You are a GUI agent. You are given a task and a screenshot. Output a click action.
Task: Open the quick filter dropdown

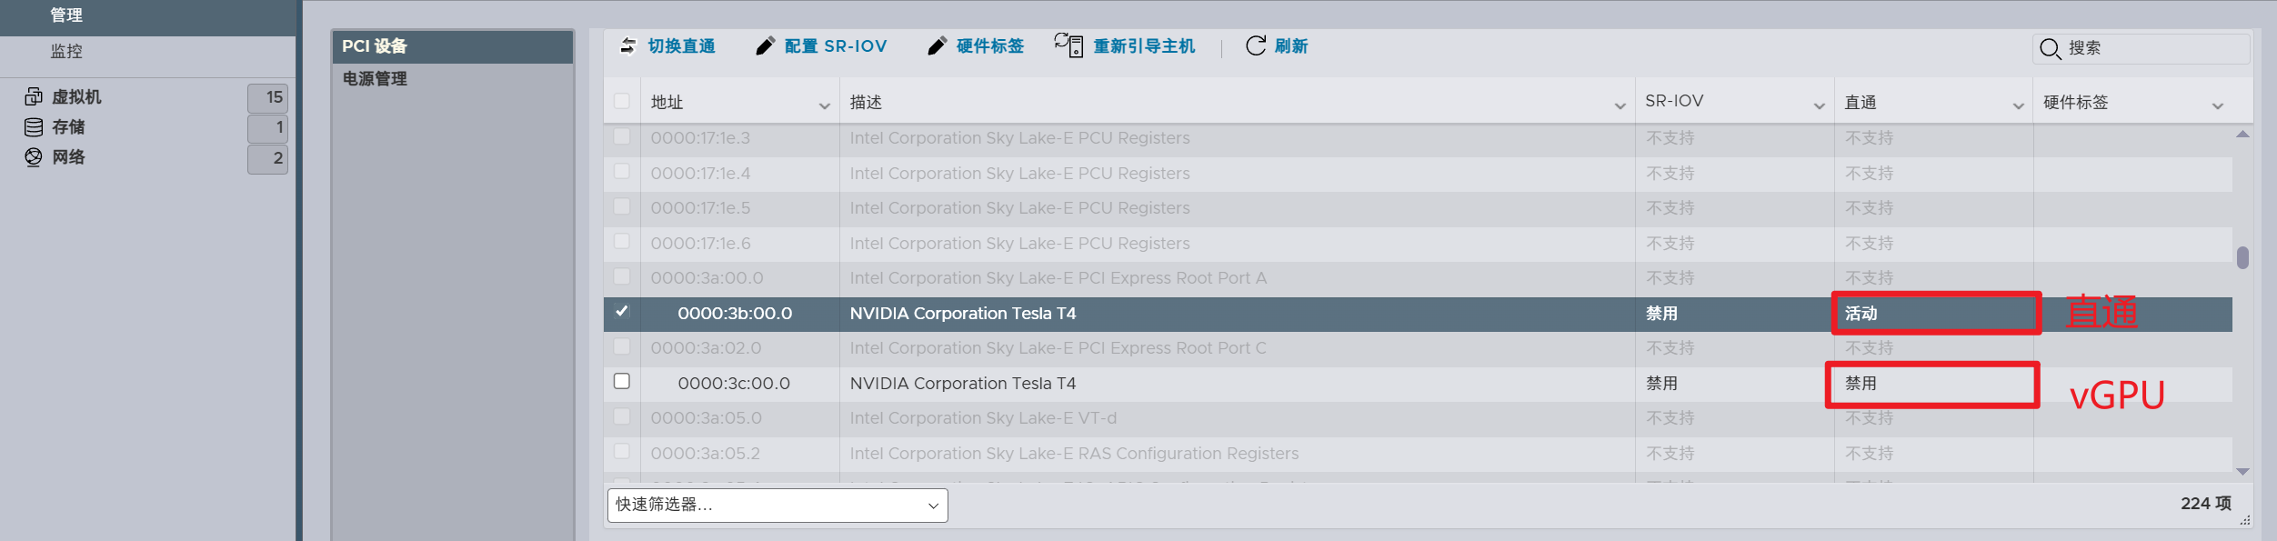coord(777,506)
